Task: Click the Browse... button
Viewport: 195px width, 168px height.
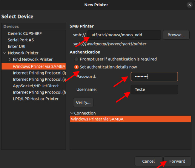Action: pos(176,35)
